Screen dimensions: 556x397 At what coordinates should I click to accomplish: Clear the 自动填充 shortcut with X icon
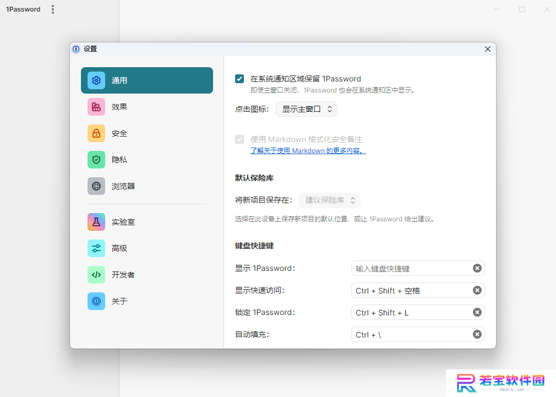click(477, 334)
